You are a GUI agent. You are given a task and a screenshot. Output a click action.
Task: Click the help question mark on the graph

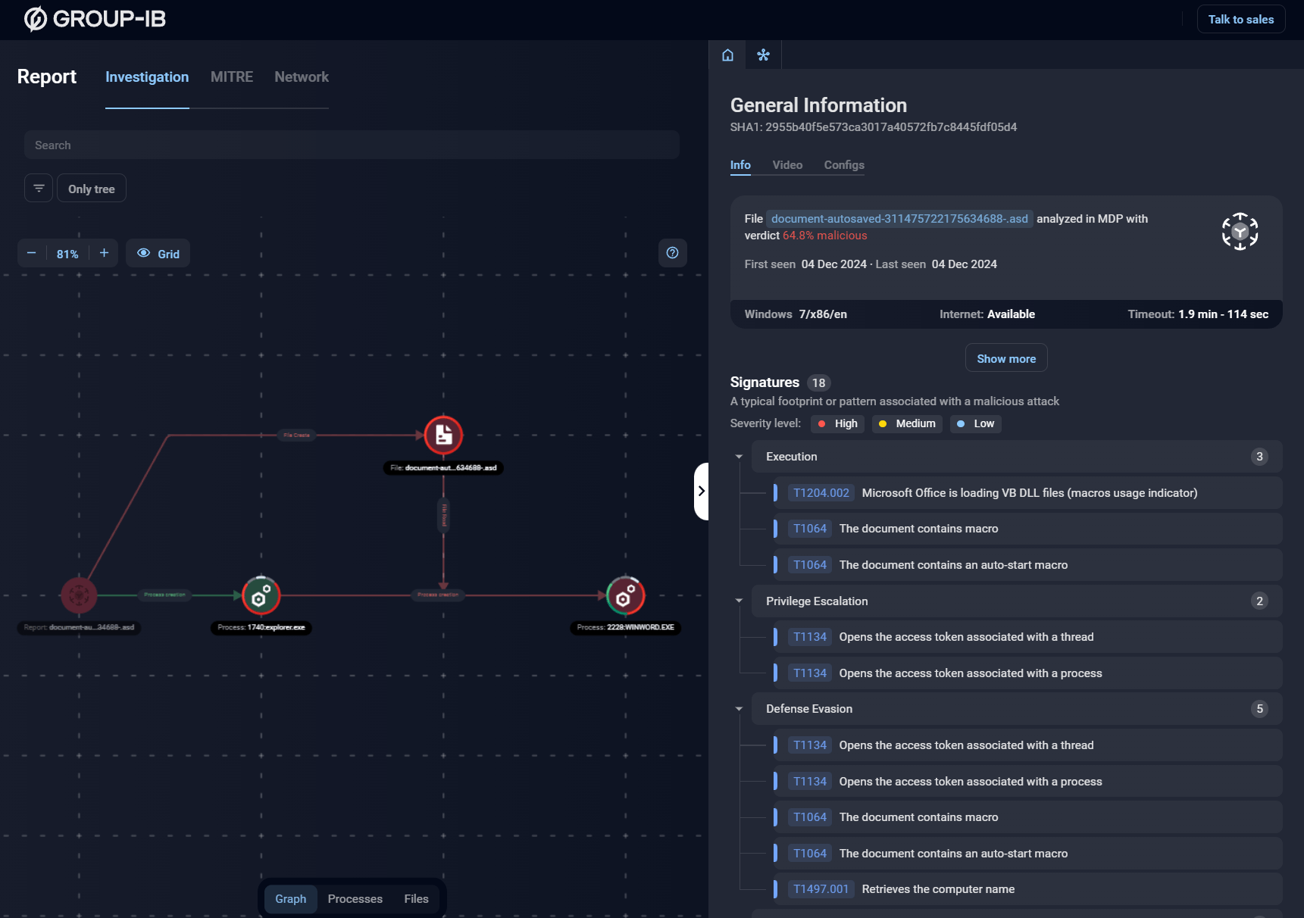pos(672,253)
